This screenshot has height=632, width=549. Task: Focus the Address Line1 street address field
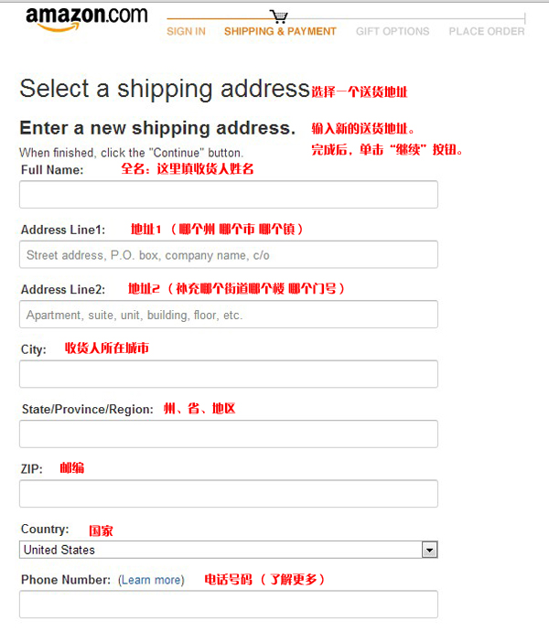(228, 254)
